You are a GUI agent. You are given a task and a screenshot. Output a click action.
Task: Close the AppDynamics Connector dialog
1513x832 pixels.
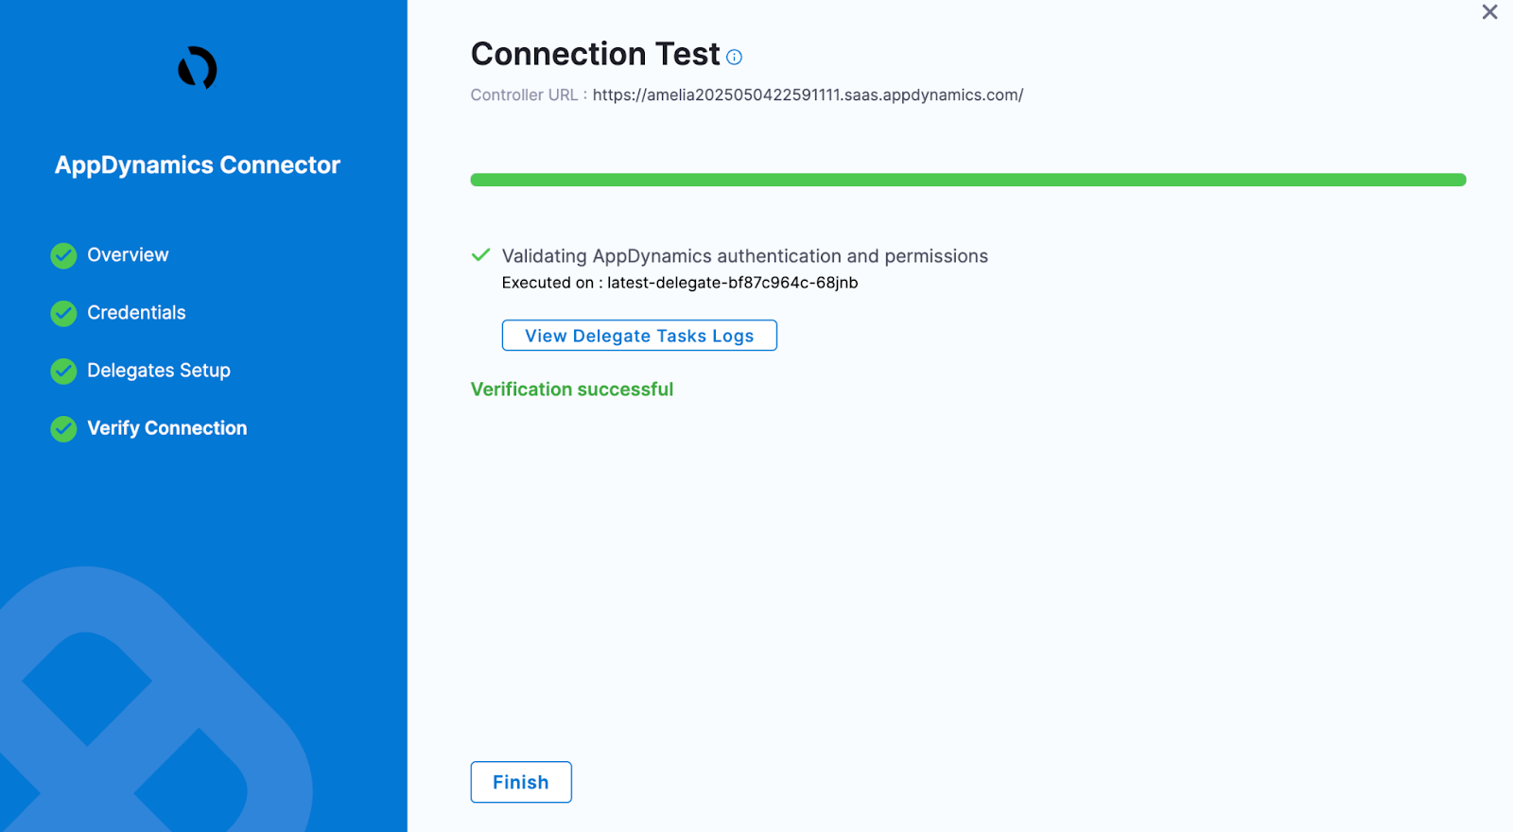pos(1489,12)
